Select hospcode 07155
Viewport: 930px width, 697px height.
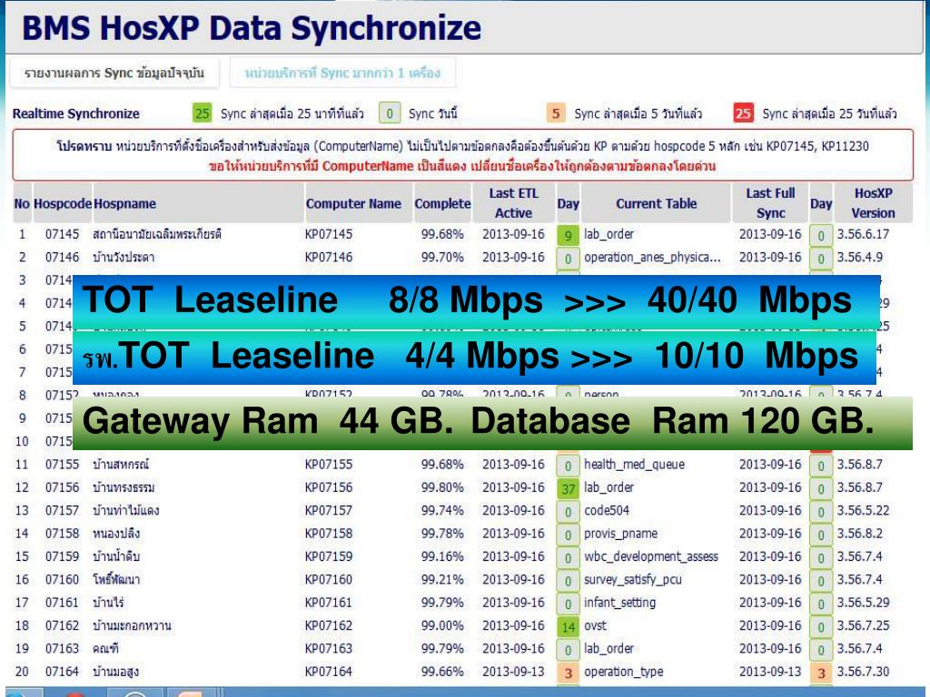[x=63, y=464]
